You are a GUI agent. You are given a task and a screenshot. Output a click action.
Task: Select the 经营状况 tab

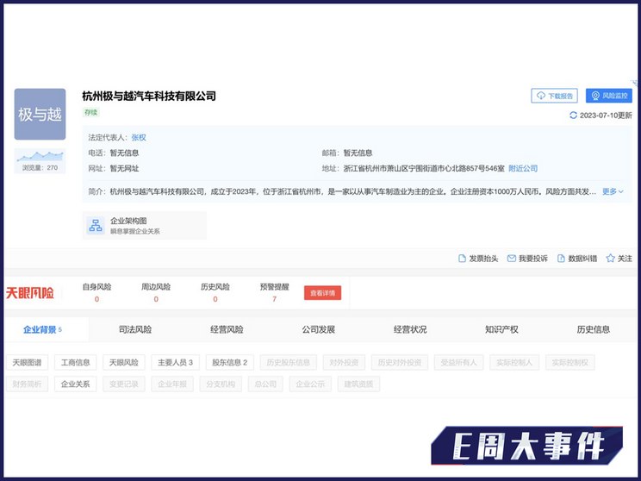click(409, 329)
